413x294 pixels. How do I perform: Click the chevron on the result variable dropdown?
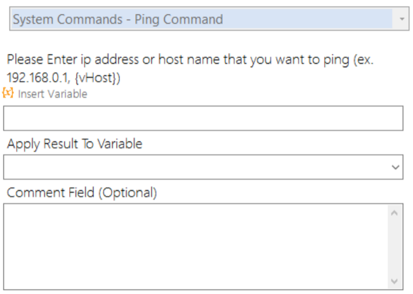coord(395,167)
